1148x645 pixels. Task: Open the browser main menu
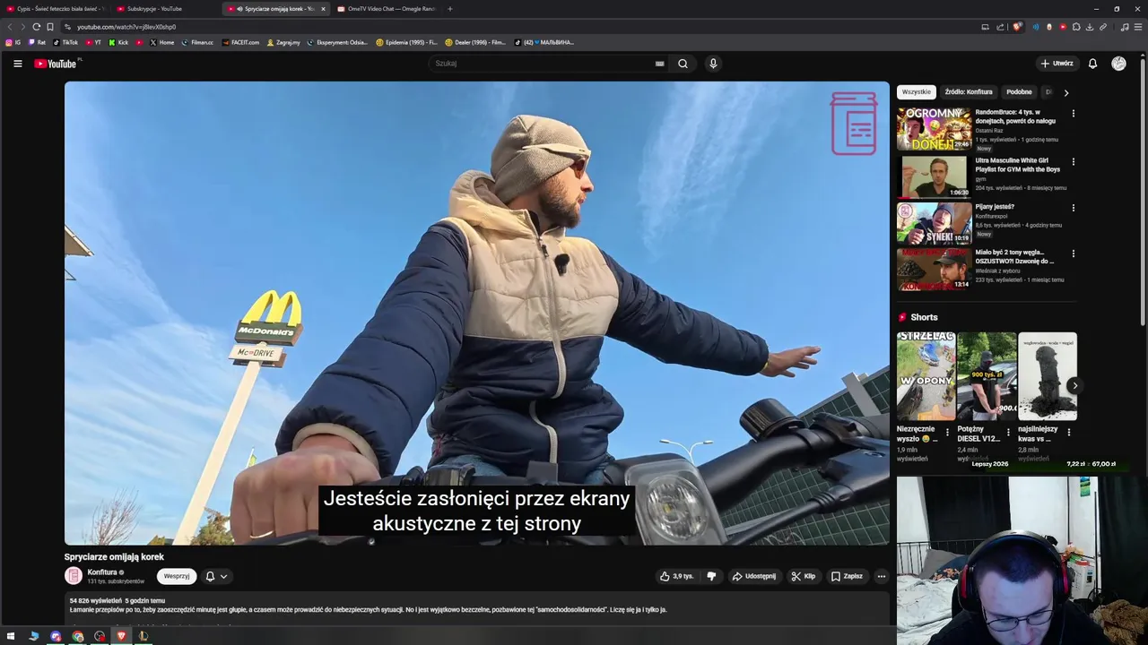pyautogui.click(x=1137, y=27)
